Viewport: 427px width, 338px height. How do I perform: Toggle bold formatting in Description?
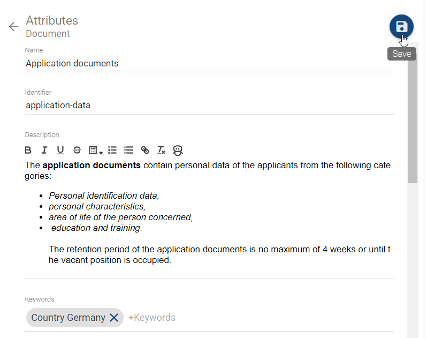pyautogui.click(x=28, y=150)
